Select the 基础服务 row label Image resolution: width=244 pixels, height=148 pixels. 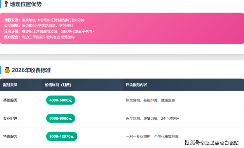(10, 100)
